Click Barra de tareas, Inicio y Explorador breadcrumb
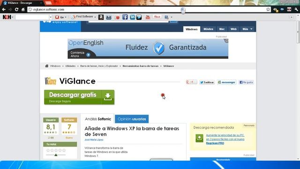This screenshot has height=169, width=300. pos(99,66)
